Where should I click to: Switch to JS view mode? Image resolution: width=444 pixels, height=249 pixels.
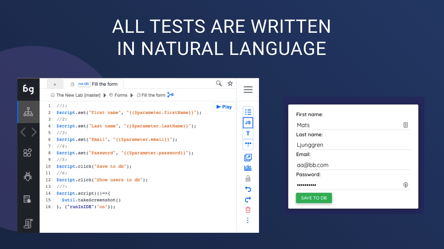tap(248, 123)
